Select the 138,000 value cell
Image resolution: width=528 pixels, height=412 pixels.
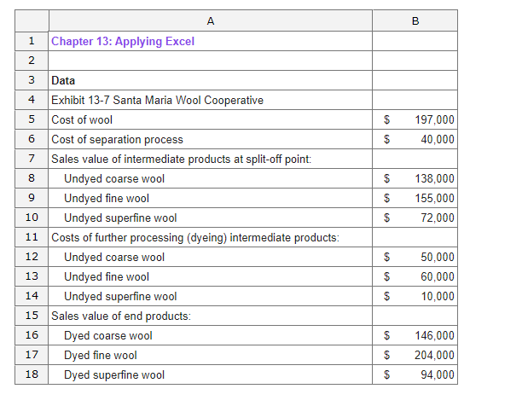(x=415, y=178)
